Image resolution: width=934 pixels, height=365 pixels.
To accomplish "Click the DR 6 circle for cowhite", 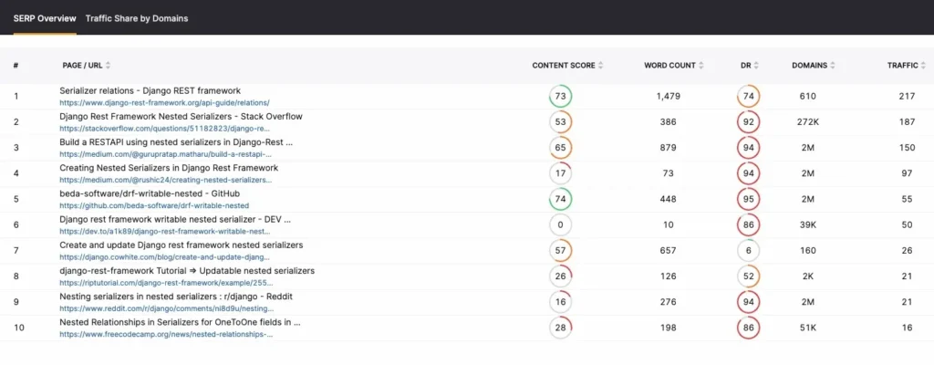I will [748, 249].
